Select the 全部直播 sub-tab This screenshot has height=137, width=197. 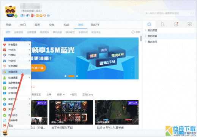tap(32, 32)
